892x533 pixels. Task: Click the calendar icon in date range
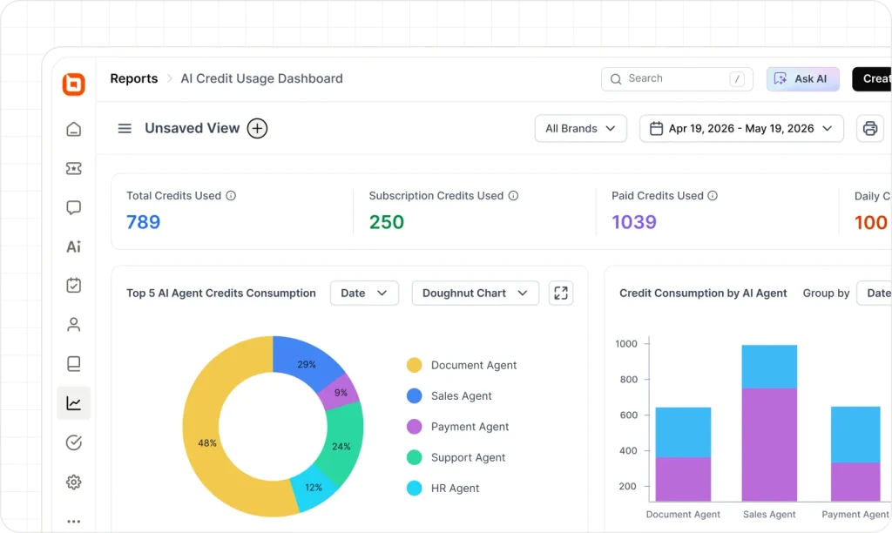[x=656, y=129]
